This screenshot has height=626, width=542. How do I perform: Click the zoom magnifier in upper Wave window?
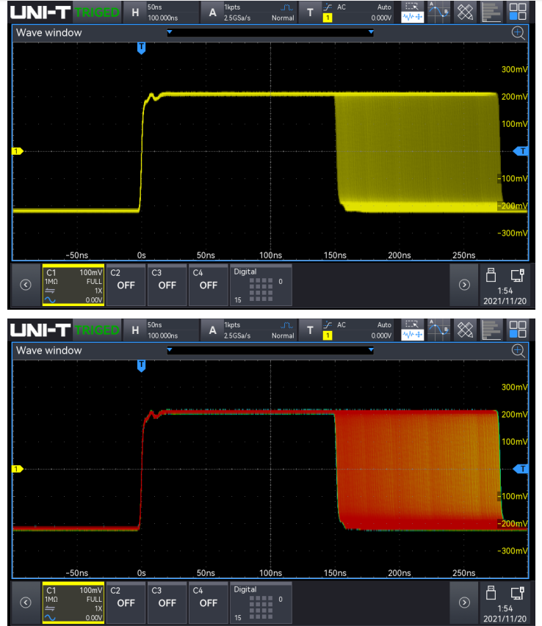pos(518,32)
